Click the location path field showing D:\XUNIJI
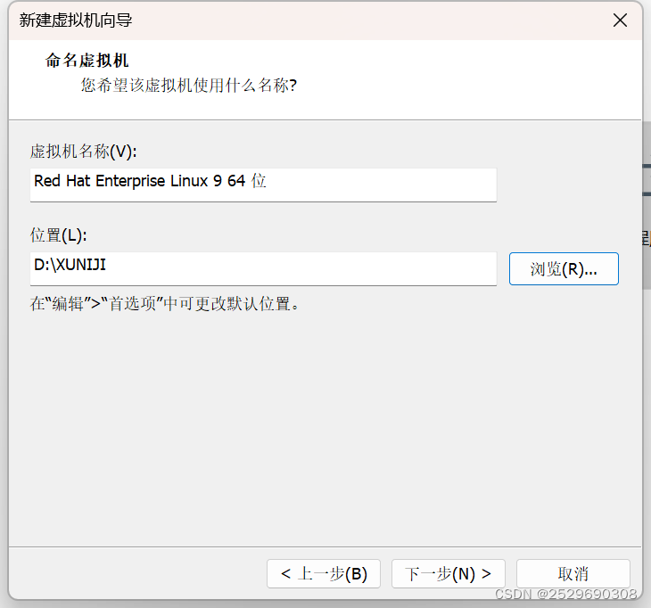Viewport: 651px width, 608px height. click(x=263, y=268)
